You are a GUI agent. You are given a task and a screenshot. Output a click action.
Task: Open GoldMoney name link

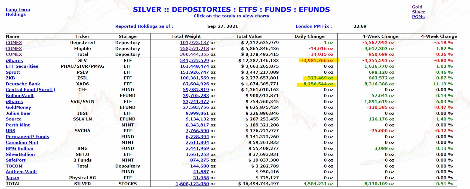tap(19, 107)
